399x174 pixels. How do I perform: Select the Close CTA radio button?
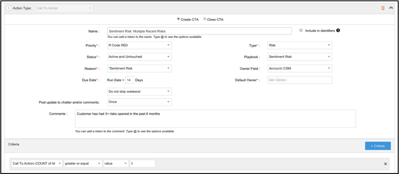(204, 19)
